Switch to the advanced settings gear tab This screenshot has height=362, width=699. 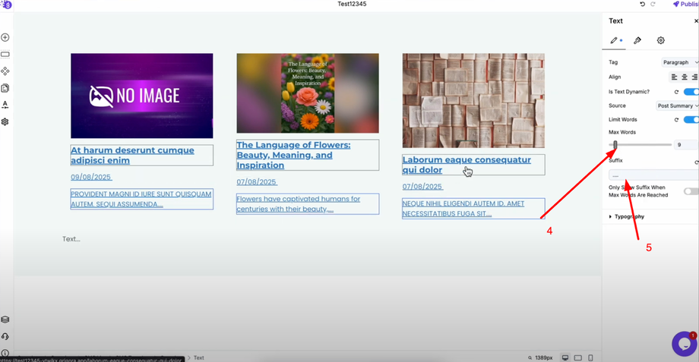(661, 40)
